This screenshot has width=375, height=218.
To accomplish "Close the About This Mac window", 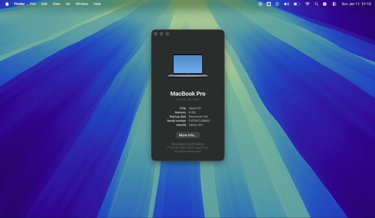I will point(156,34).
